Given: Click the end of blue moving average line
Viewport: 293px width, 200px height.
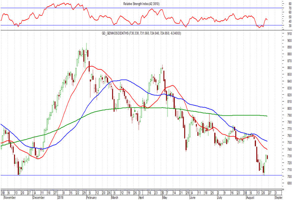Looking at the screenshot, I should click(x=267, y=141).
